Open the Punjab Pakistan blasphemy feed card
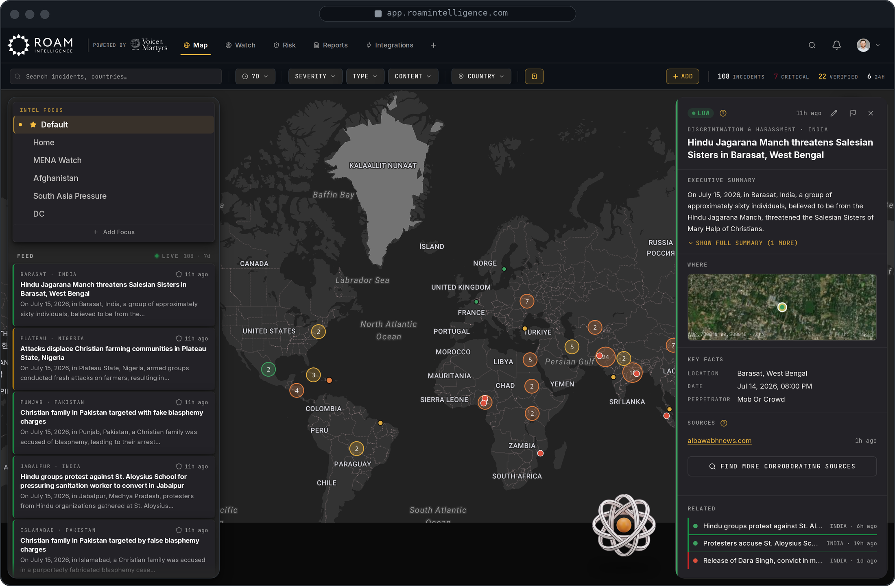This screenshot has height=586, width=895. coord(114,423)
